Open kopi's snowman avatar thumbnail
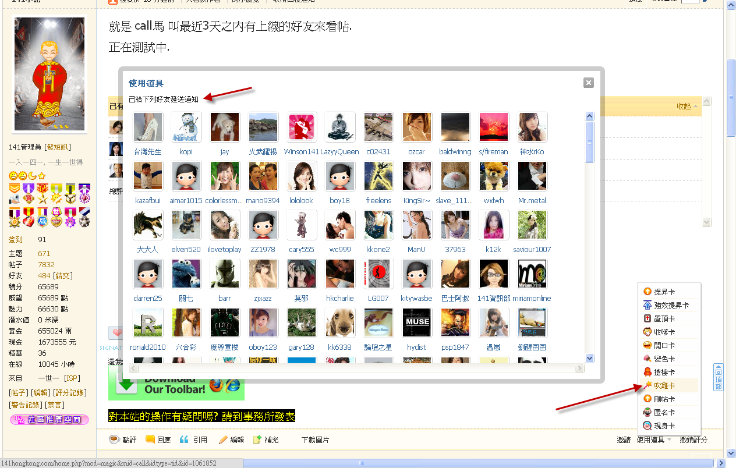Screen dimensions: 736x468 coord(186,127)
